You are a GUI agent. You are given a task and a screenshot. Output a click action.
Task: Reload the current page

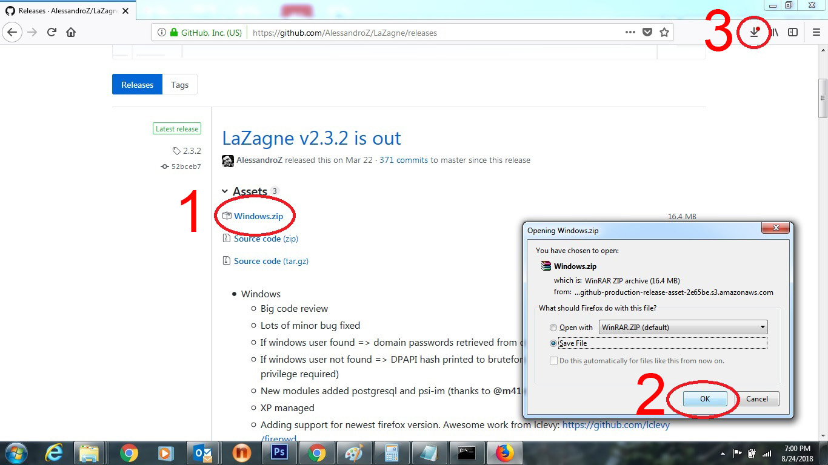pyautogui.click(x=52, y=32)
